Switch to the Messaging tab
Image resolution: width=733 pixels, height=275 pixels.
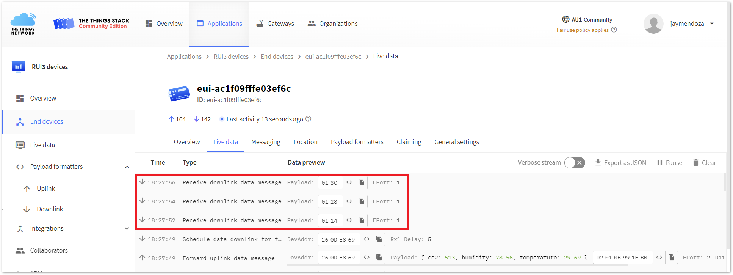(x=266, y=142)
